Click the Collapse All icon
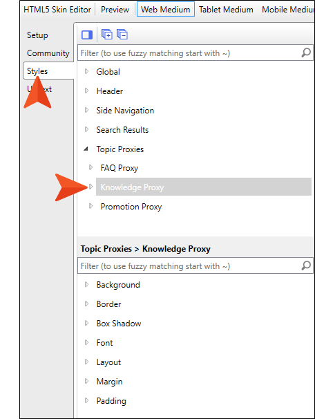This screenshot has height=419, width=315. click(122, 35)
